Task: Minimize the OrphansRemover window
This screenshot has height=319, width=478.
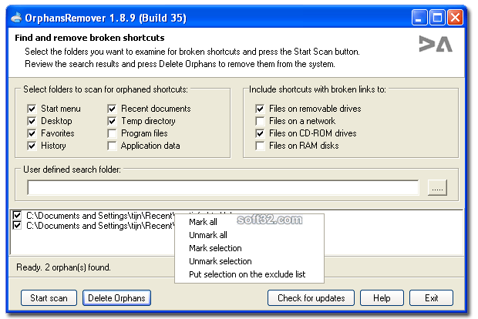Action: pyautogui.click(x=419, y=18)
